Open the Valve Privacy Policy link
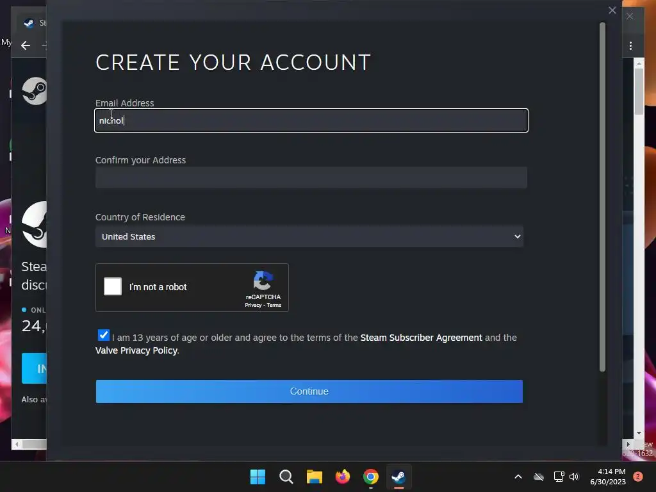 136,350
